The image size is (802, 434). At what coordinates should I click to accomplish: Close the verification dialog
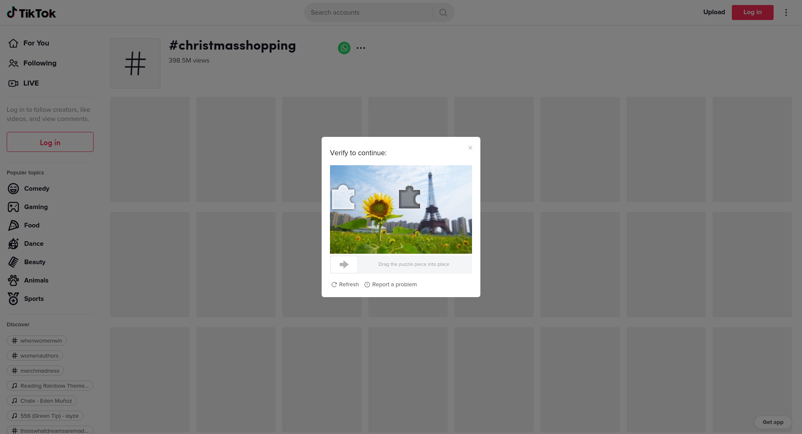tap(470, 148)
